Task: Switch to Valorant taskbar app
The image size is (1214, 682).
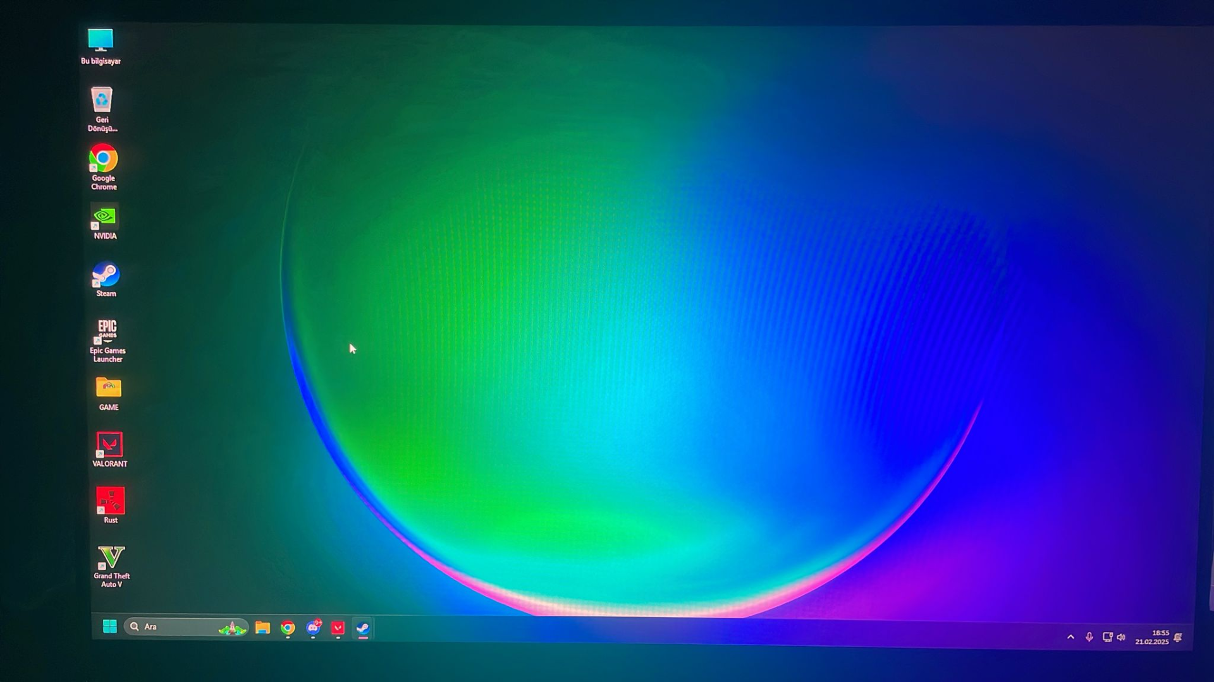Action: (x=338, y=628)
